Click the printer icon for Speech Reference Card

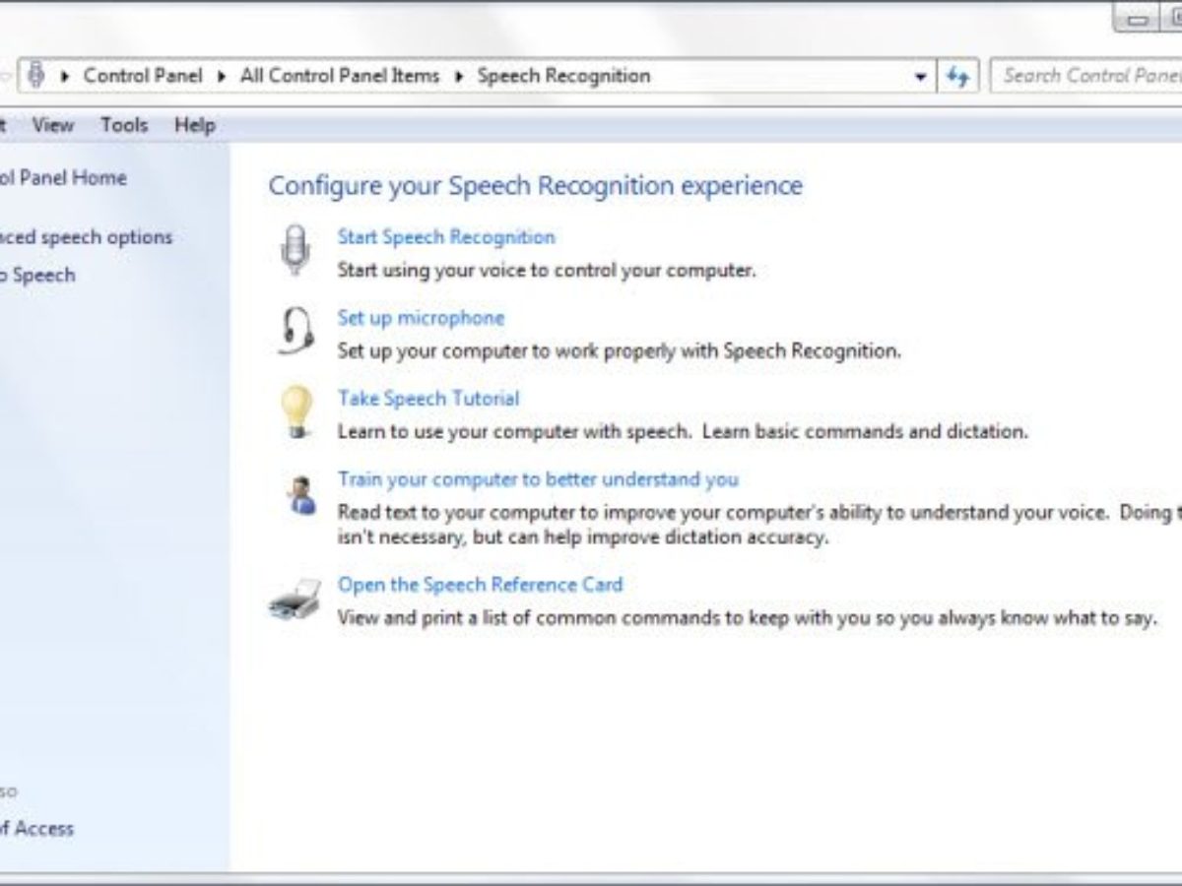point(295,600)
